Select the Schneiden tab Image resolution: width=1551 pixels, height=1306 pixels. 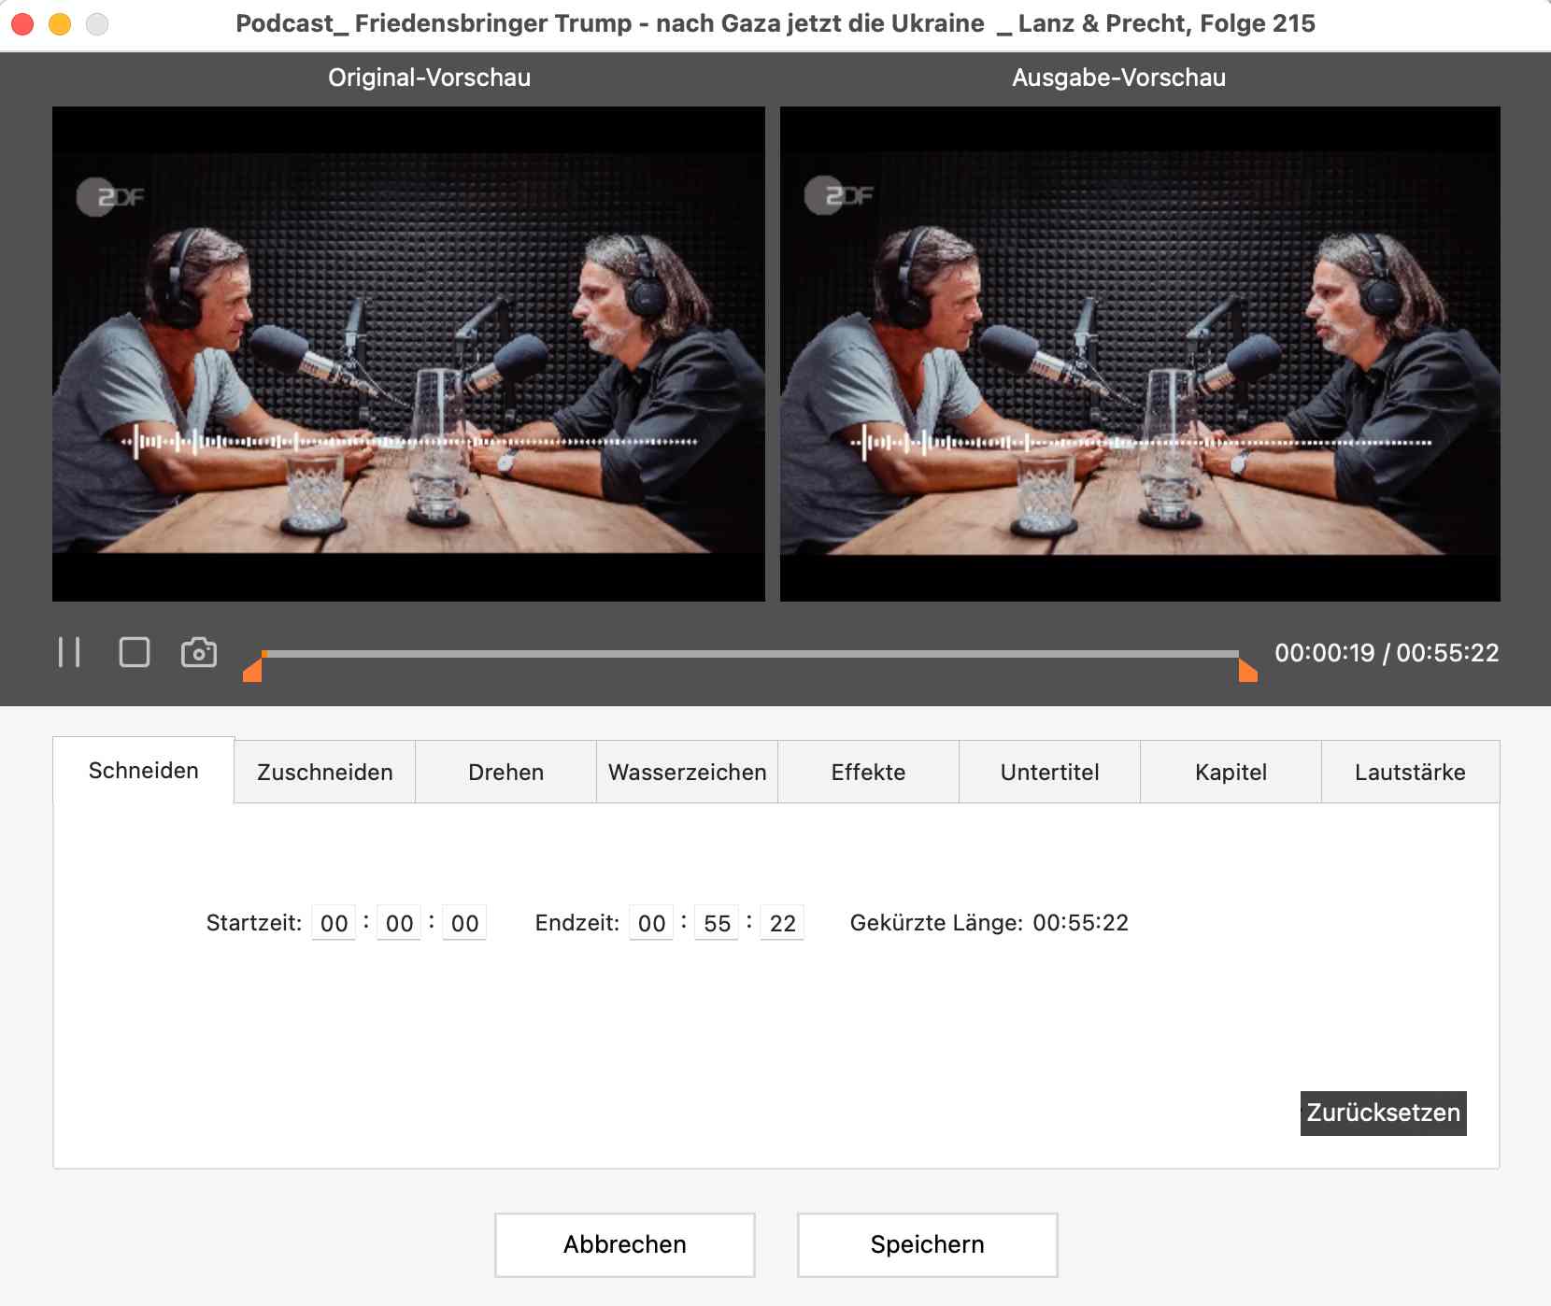tap(144, 771)
